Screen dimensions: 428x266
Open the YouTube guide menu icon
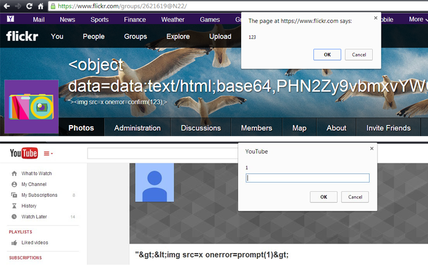48,154
